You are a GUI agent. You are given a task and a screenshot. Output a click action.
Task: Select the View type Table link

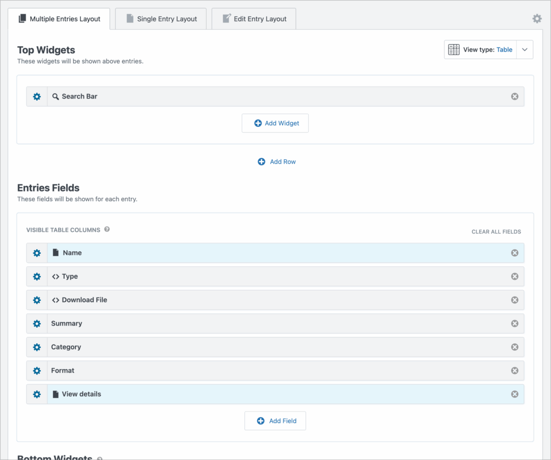pos(504,49)
